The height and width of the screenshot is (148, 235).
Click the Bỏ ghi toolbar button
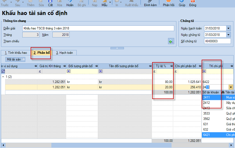82,3
